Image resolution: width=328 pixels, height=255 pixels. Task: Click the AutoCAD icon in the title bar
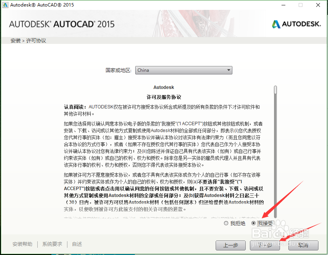point(5,5)
